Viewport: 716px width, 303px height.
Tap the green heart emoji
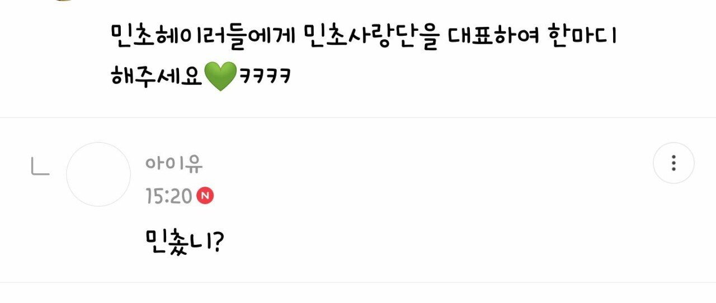point(220,77)
